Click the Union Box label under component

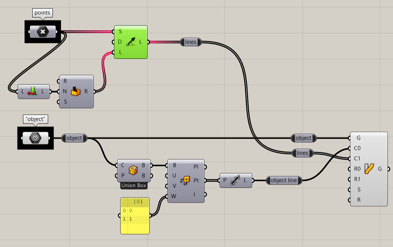tap(133, 186)
